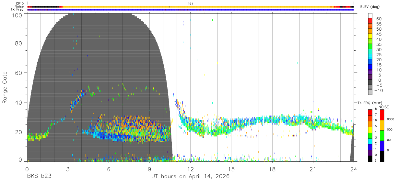The image size is (398, 183).
Task: Click the 1 label on NOISE scale
Action: (386, 160)
